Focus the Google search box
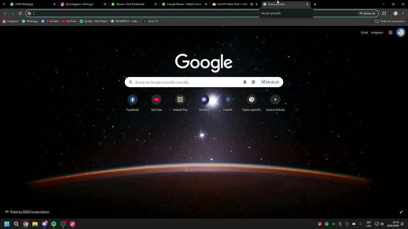Viewport: 408px width, 229px height. click(204, 82)
